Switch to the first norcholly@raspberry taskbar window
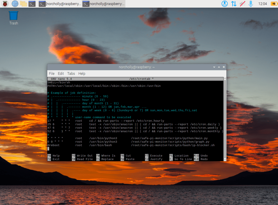This screenshot has width=278, height=205. point(60,4)
